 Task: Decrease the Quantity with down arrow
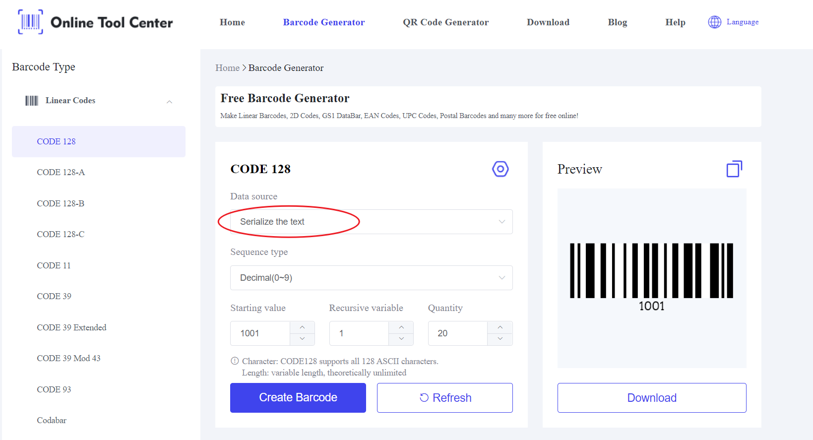pos(500,339)
